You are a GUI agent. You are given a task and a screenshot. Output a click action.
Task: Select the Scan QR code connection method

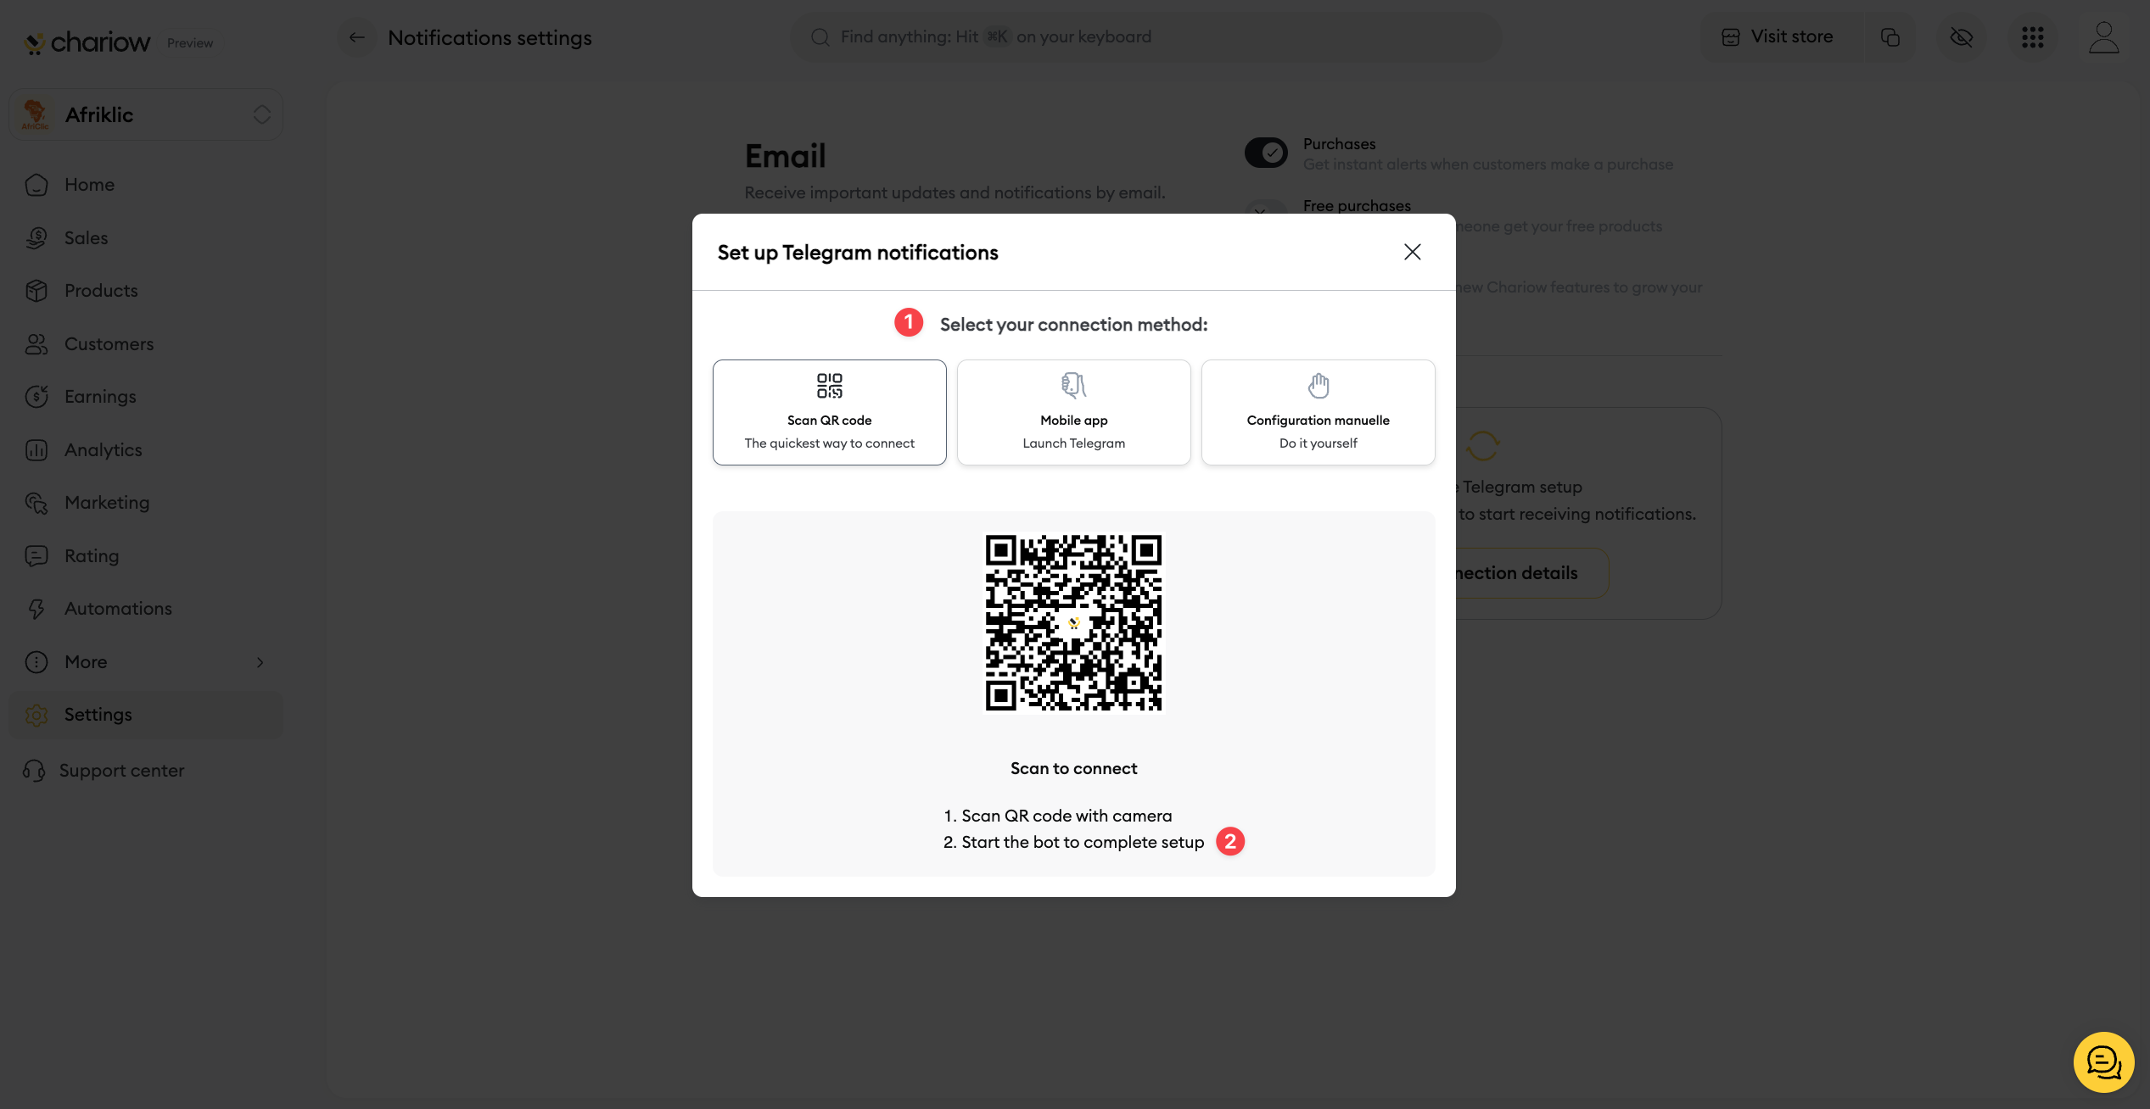[829, 412]
